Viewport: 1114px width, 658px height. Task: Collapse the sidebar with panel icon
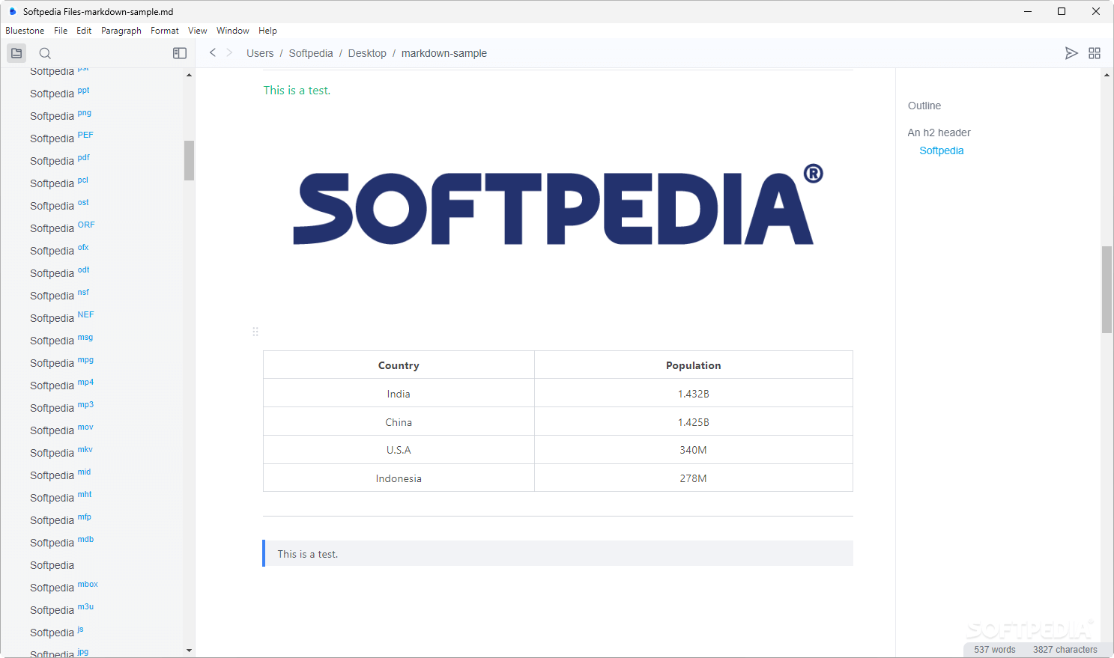(180, 53)
